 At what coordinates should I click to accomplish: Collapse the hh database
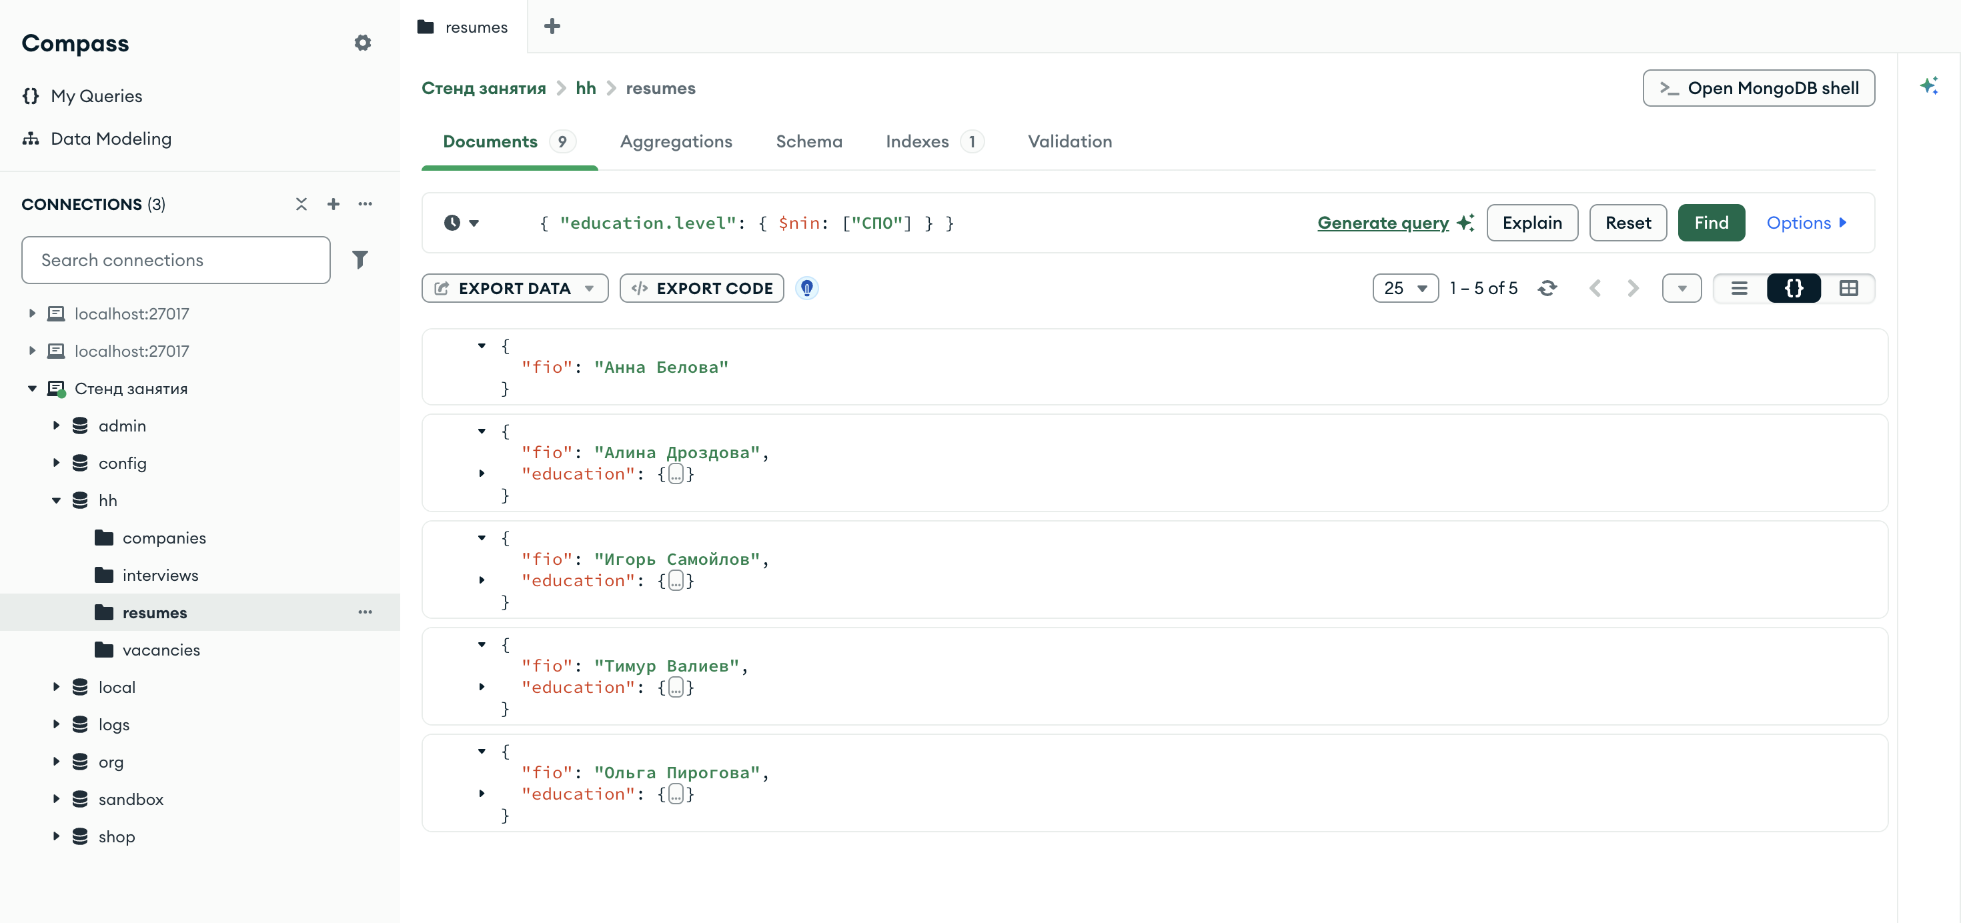pos(55,501)
